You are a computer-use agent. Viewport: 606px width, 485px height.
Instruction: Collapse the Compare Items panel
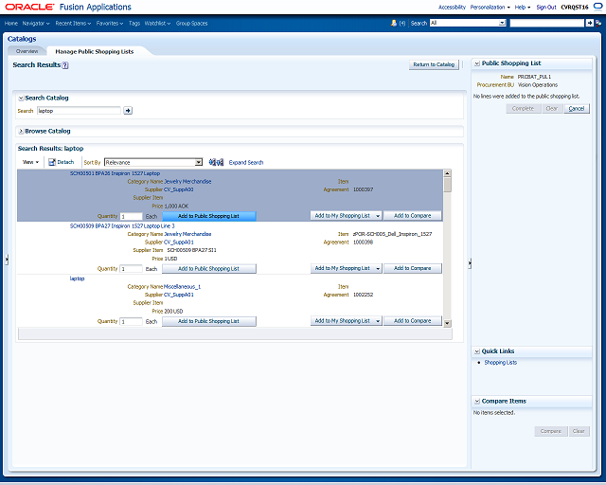[x=477, y=402]
